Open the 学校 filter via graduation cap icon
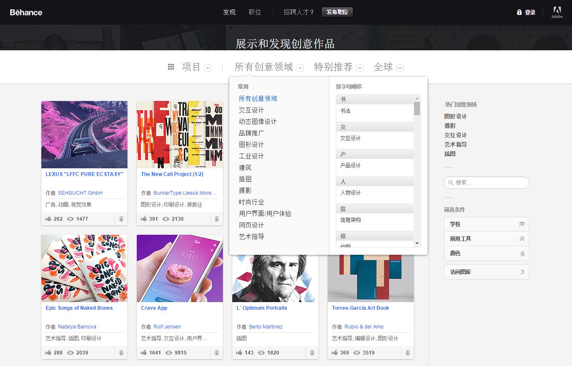 pos(523,224)
